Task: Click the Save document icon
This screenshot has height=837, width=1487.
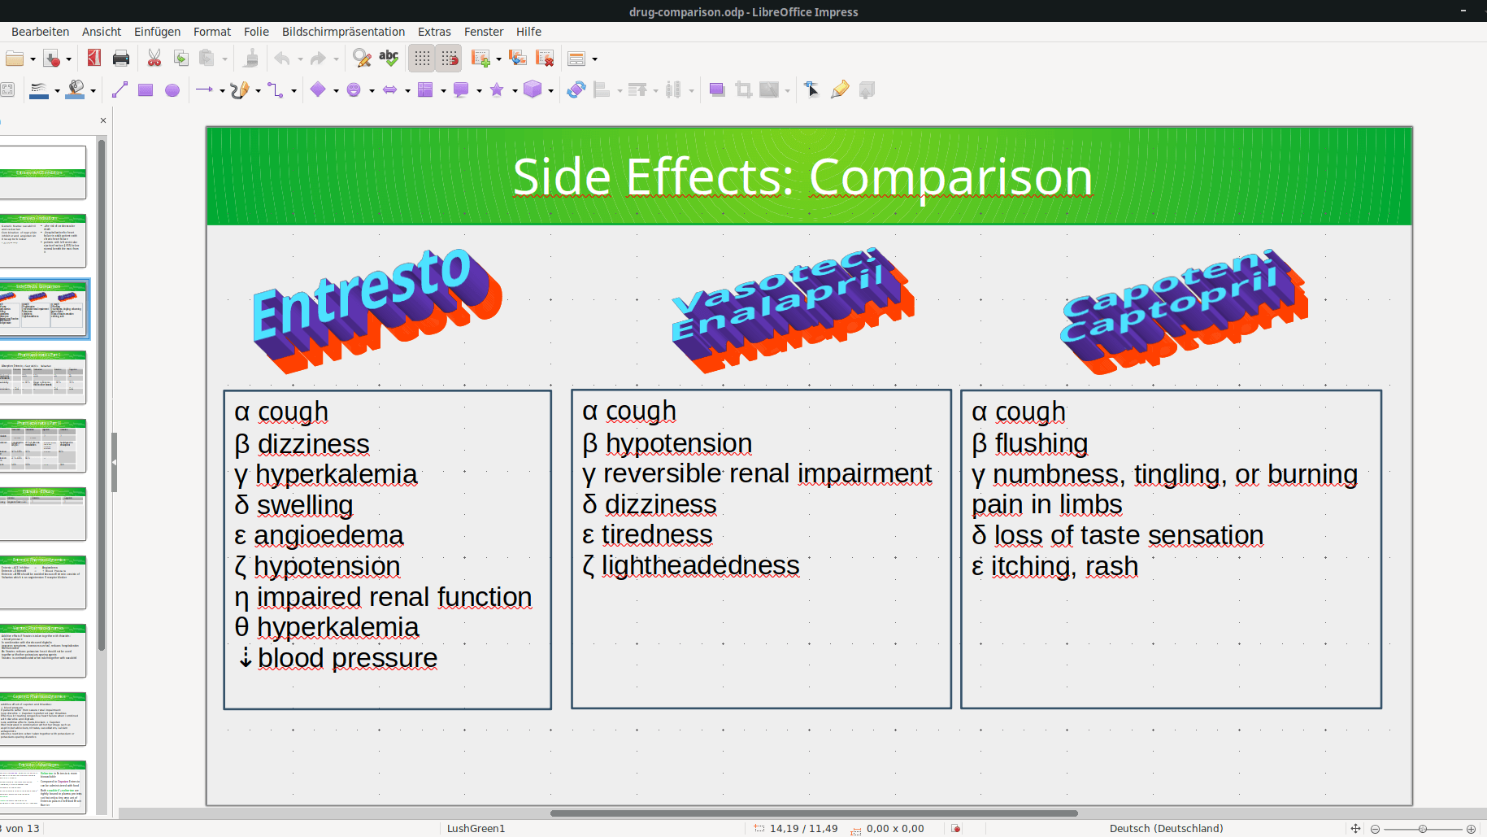Action: 52,59
